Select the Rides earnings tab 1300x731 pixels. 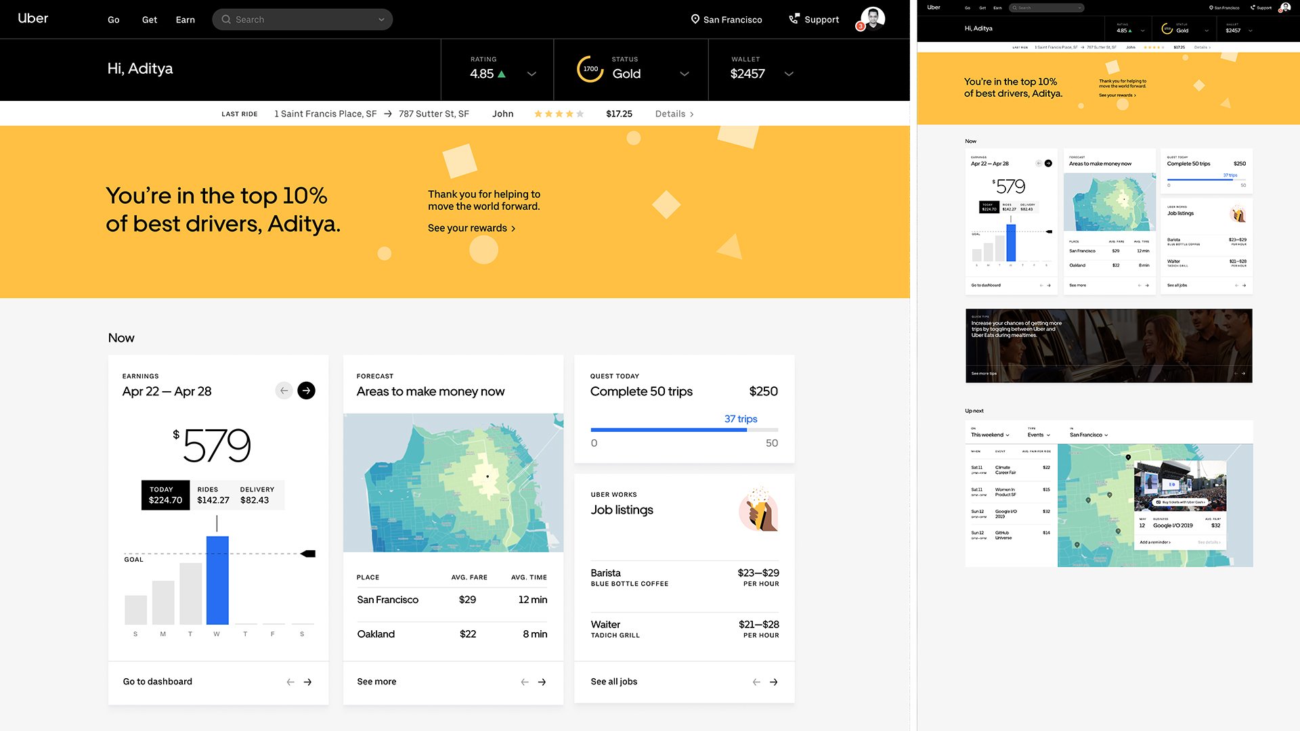213,495
